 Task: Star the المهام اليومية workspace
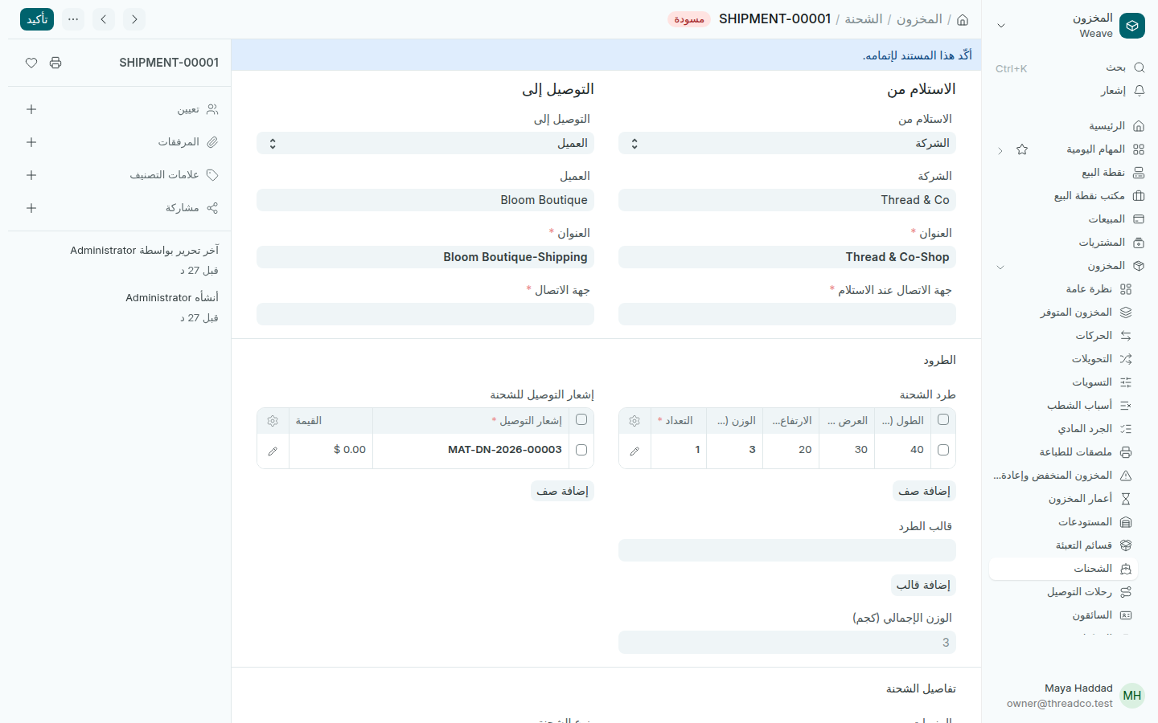(1022, 149)
